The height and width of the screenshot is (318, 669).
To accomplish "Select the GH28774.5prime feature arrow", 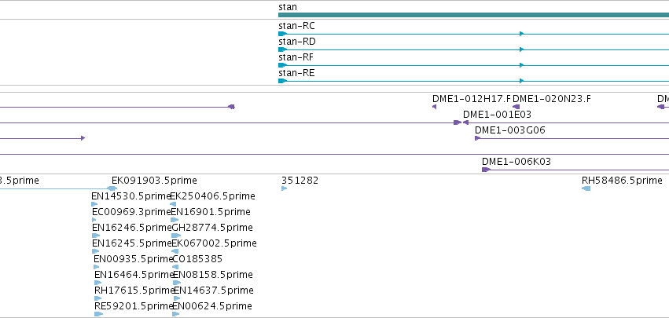I will click(x=176, y=236).
